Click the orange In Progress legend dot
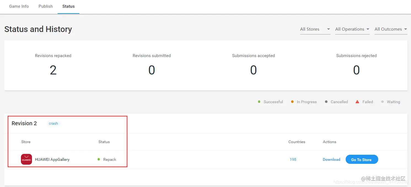The width and height of the screenshot is (411, 187). [292, 102]
